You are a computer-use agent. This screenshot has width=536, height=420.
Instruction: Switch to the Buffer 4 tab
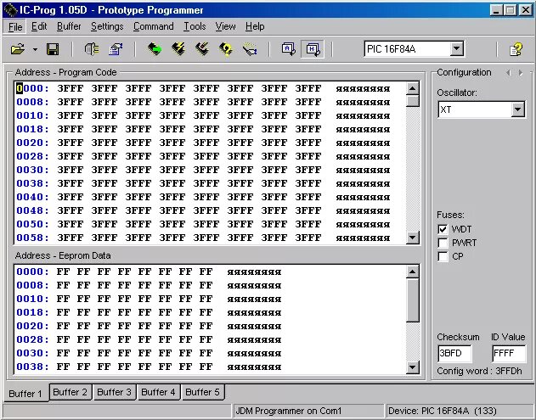(x=158, y=392)
